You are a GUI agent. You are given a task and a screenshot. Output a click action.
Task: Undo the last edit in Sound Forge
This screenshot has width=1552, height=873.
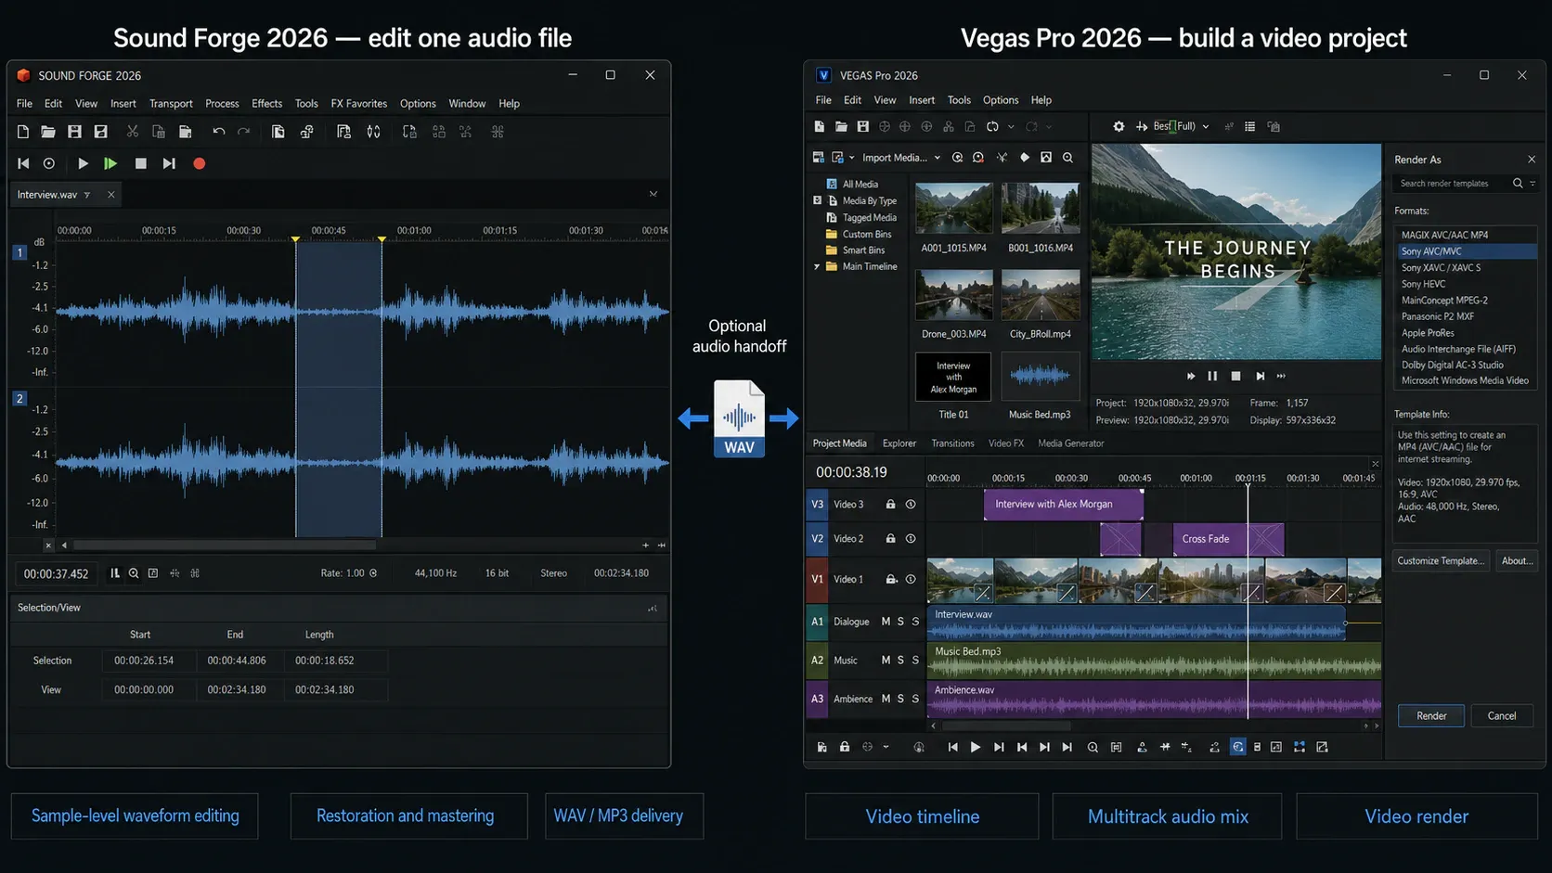pos(219,132)
